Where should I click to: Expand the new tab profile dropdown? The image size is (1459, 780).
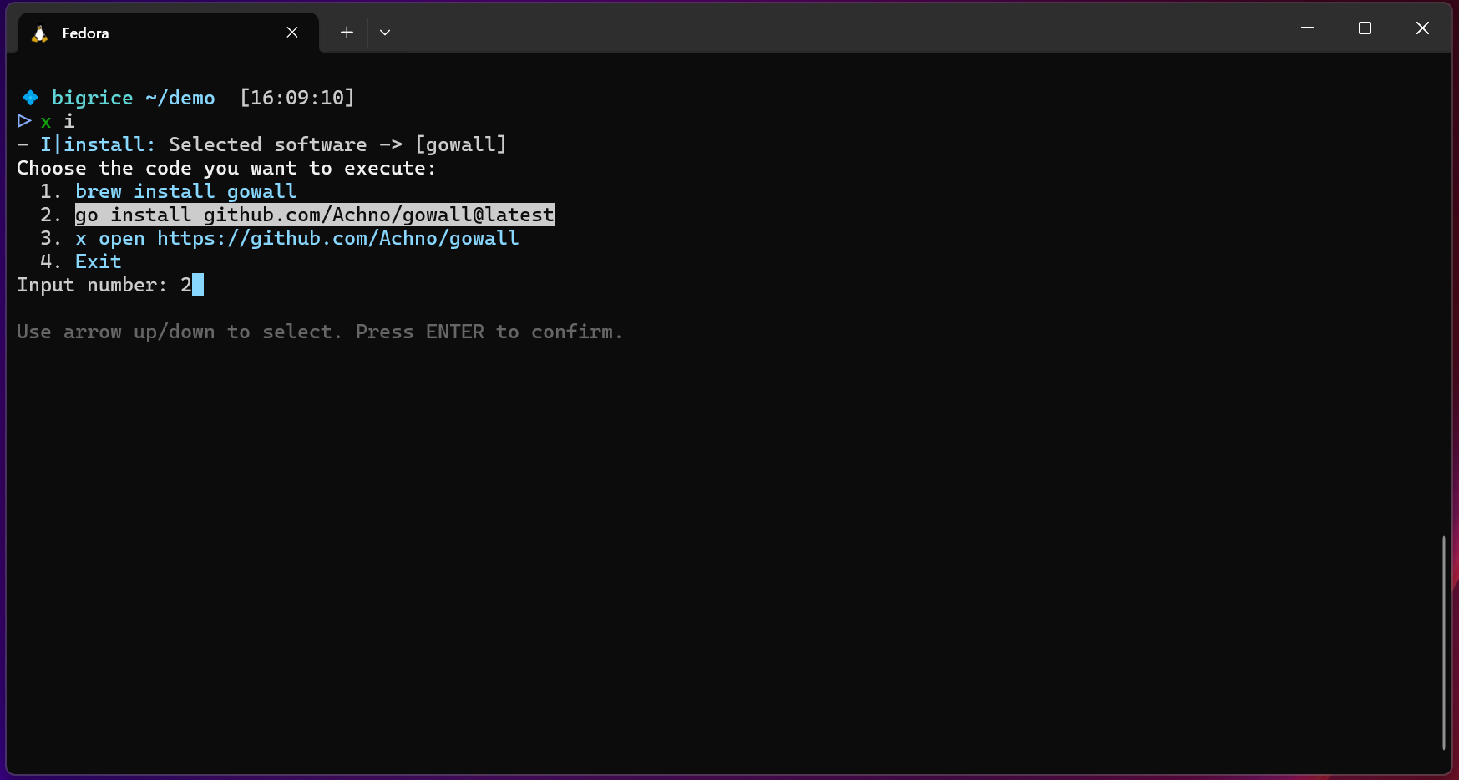point(385,33)
